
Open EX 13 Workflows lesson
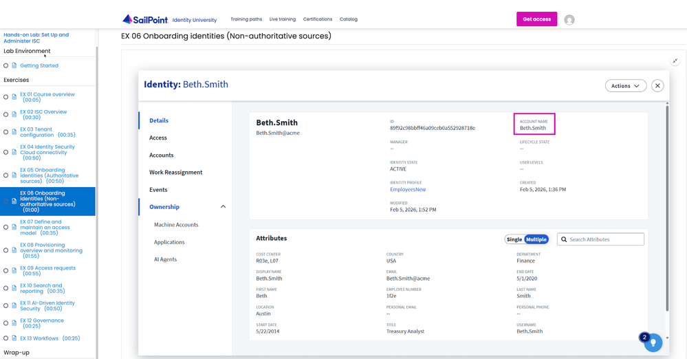pyautogui.click(x=50, y=338)
